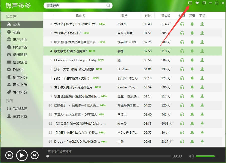The width and height of the screenshot is (226, 163).
Task: Select song row 分手 失恋 被甩
Action: [133, 69]
